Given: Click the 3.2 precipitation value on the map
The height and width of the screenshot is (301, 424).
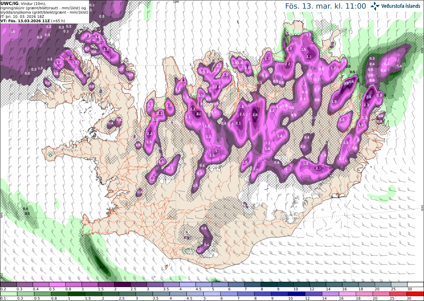Looking at the screenshot, I should pos(199,114).
